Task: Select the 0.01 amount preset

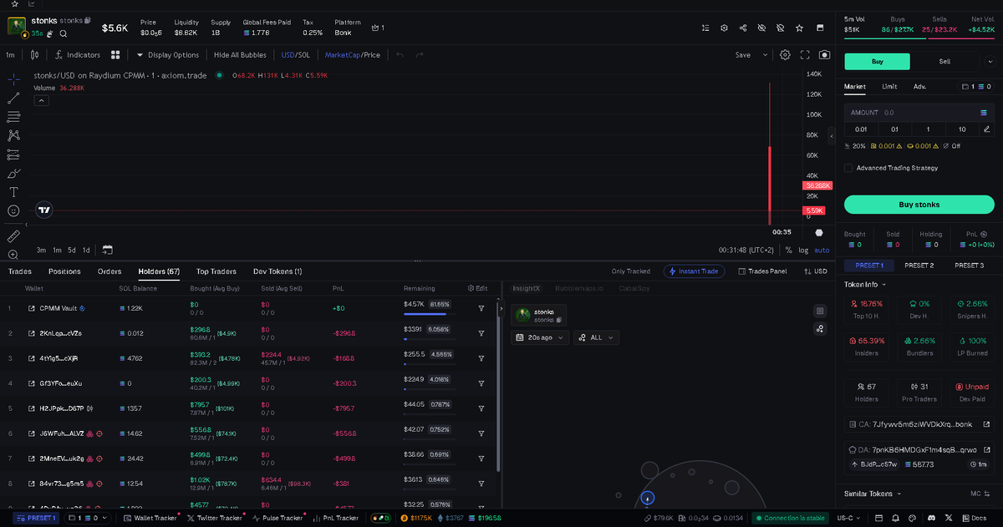Action: click(x=861, y=129)
